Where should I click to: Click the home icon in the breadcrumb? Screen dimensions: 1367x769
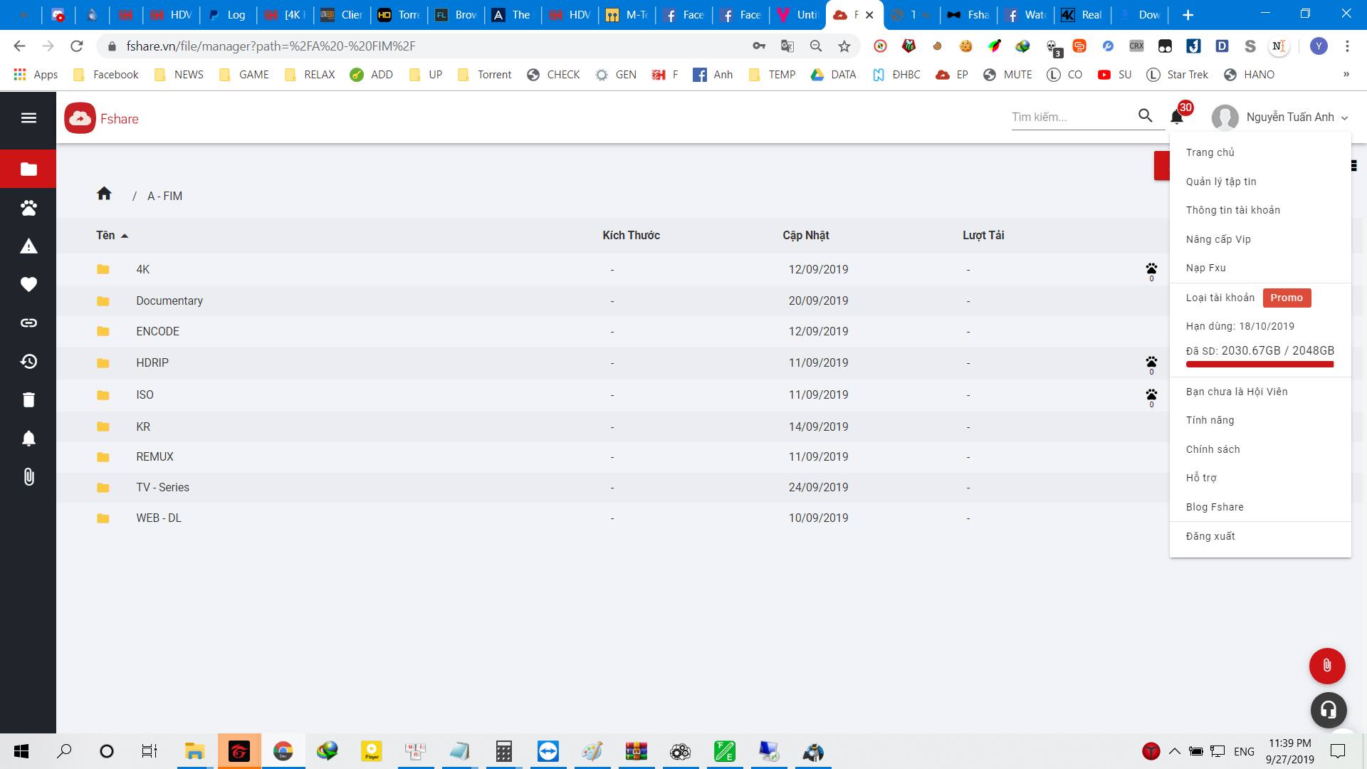click(x=104, y=194)
